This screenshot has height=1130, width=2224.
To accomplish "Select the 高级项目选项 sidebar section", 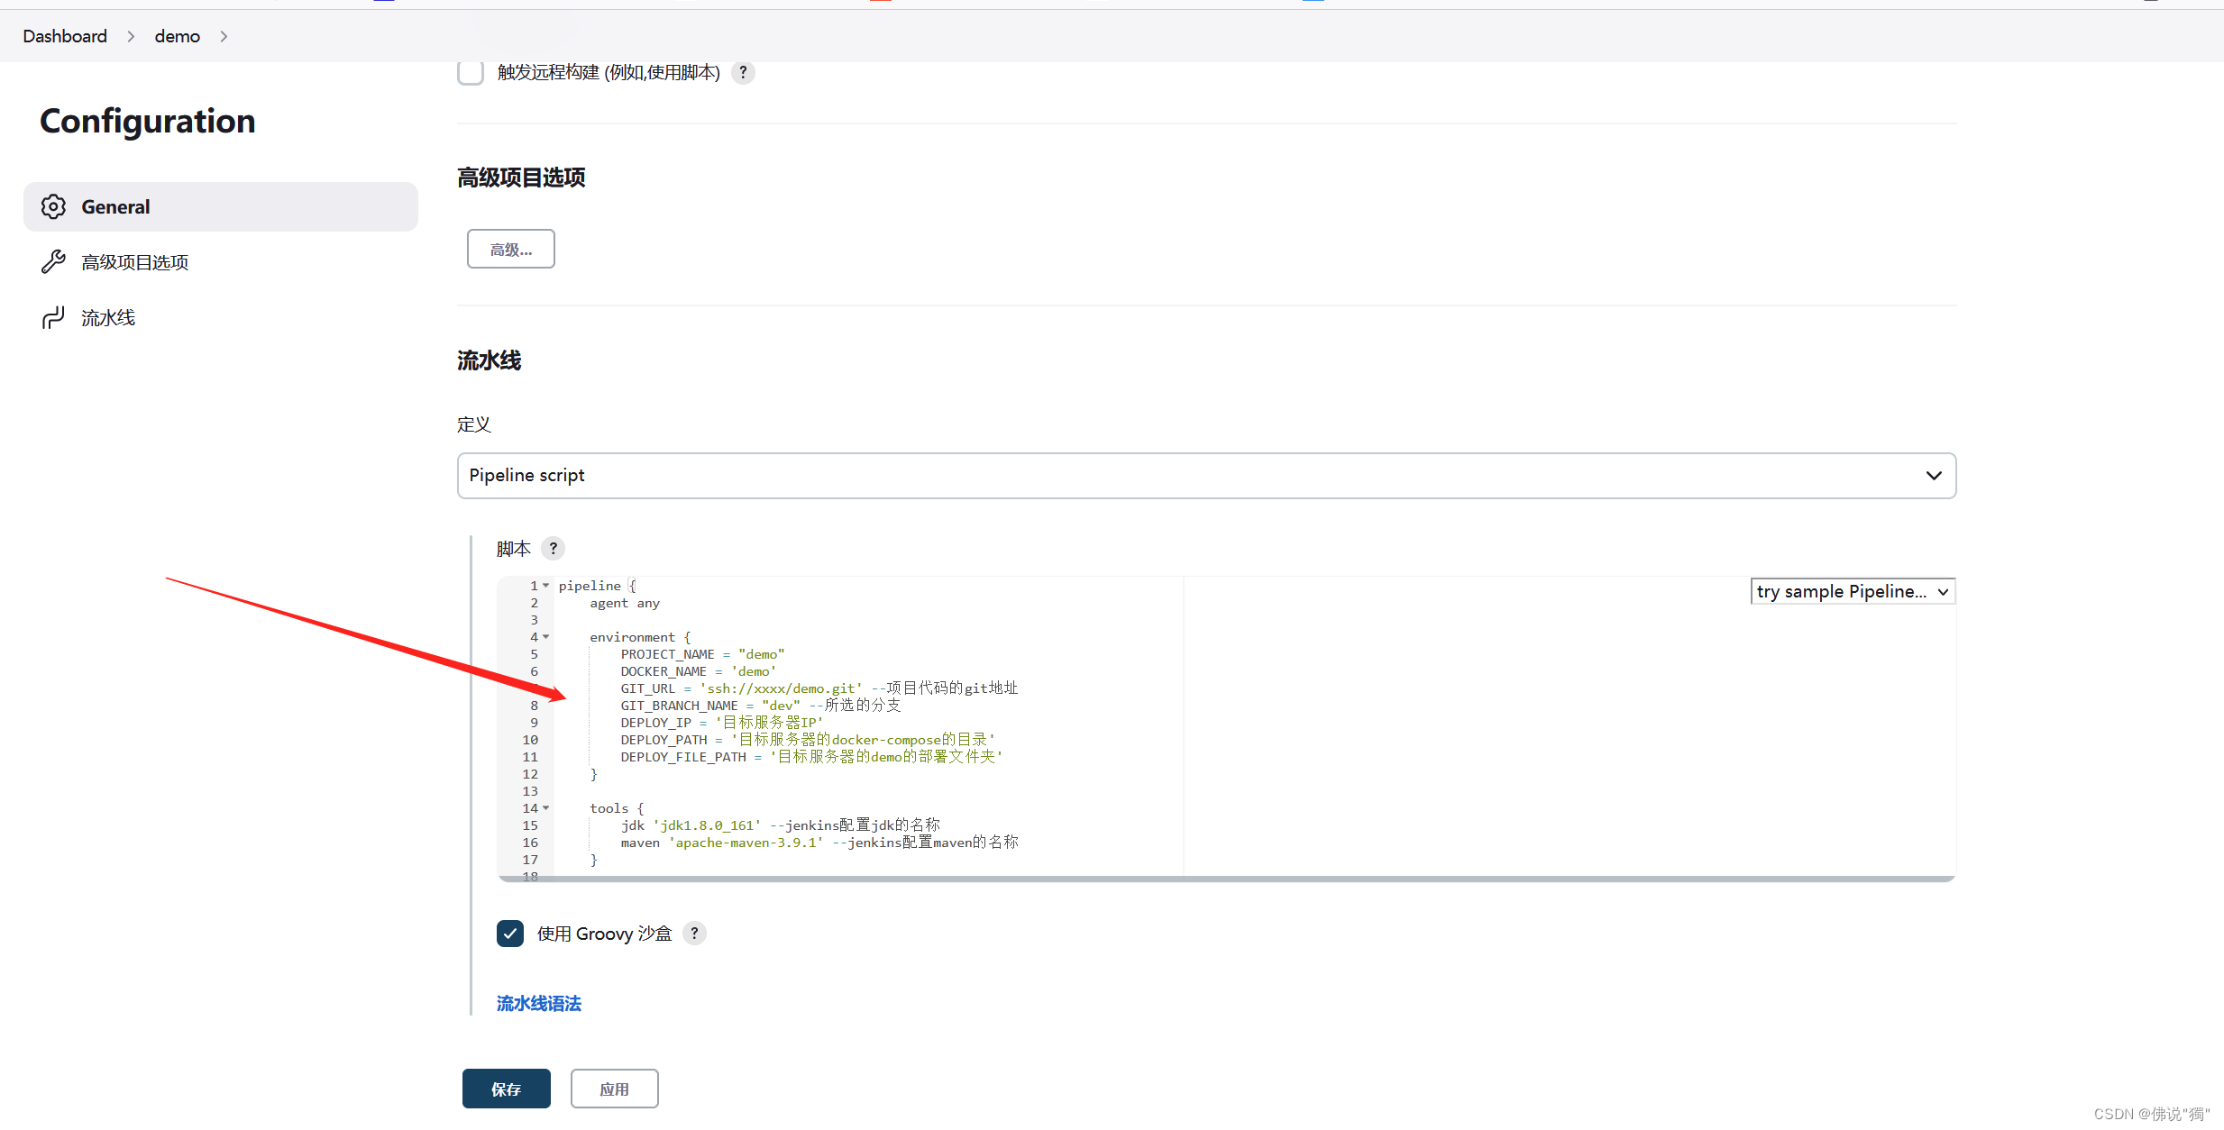I will tap(135, 262).
